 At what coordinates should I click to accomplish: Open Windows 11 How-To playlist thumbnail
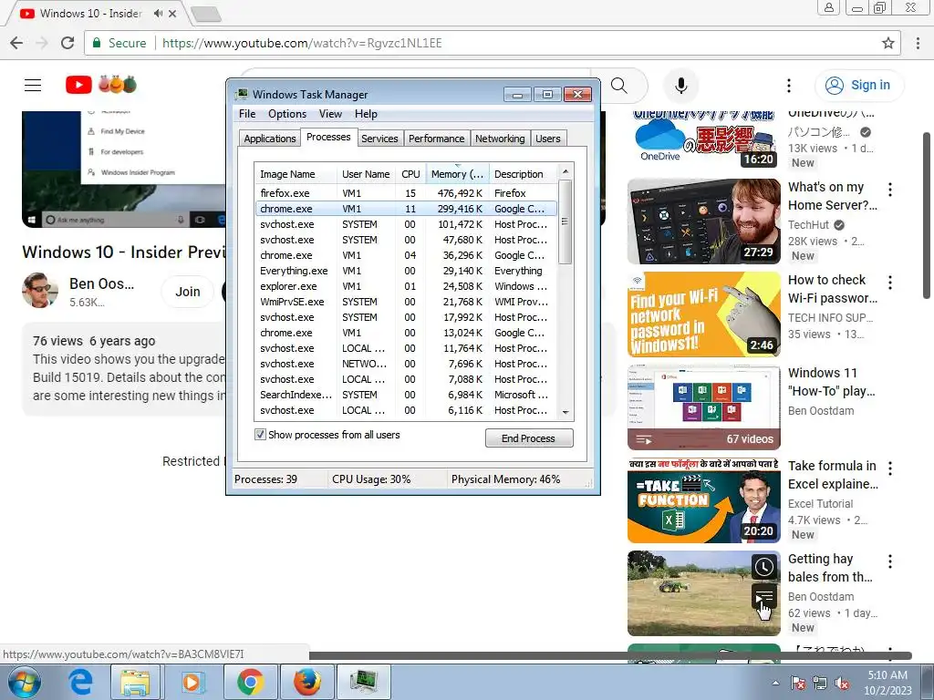[x=703, y=407]
